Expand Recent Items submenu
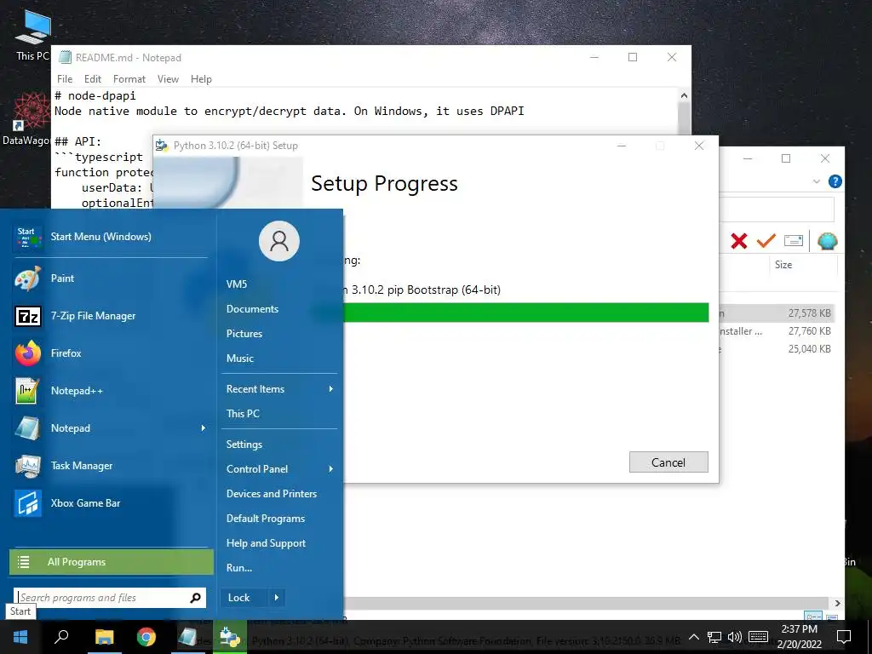 tap(331, 389)
